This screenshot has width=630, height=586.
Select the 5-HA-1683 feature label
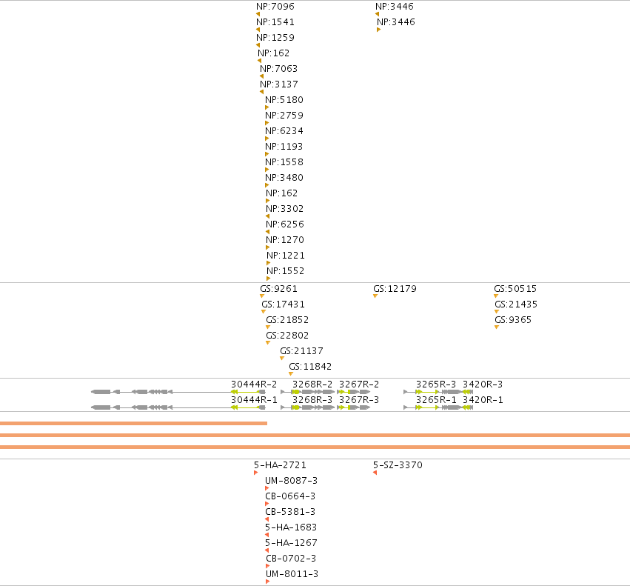click(x=291, y=527)
